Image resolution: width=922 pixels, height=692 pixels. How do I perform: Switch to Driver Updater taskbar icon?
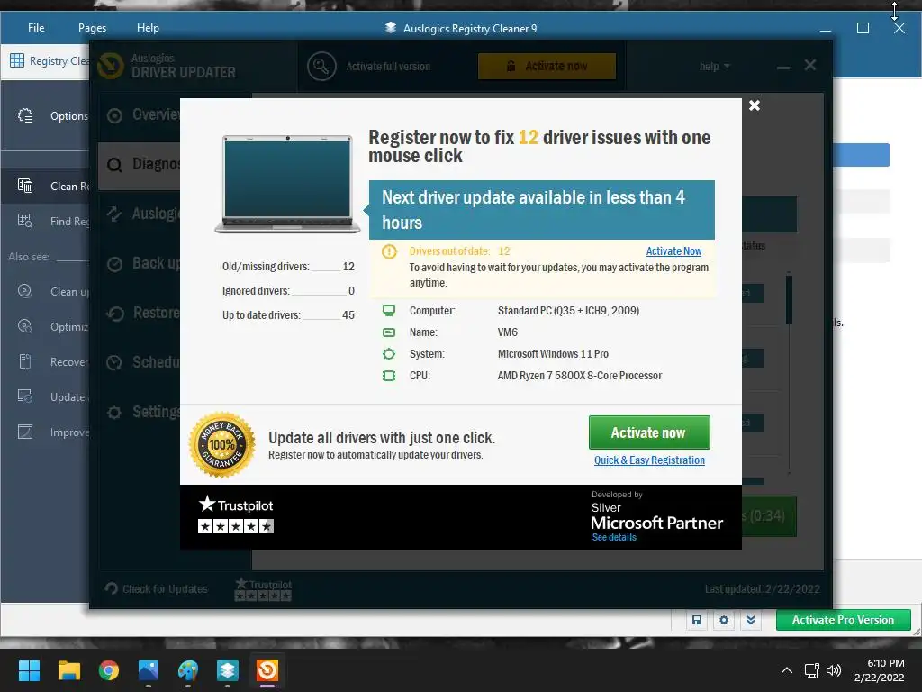coord(267,670)
